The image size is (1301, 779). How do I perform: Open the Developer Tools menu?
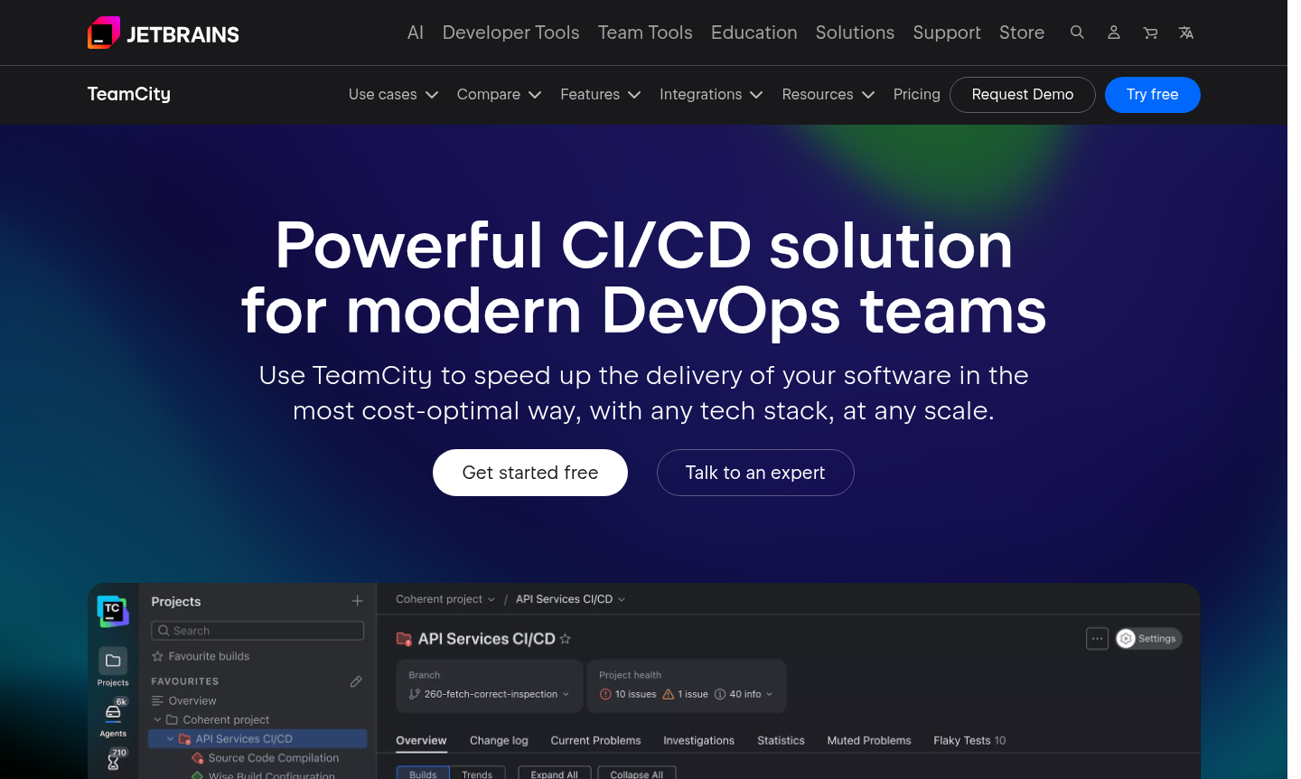pyautogui.click(x=510, y=32)
